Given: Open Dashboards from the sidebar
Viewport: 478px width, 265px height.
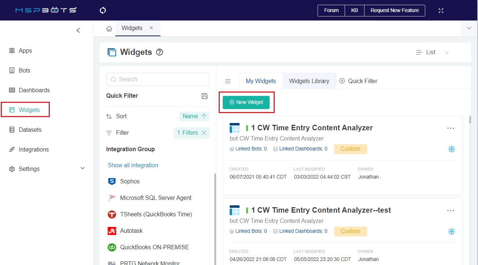Looking at the screenshot, I should click(x=34, y=90).
